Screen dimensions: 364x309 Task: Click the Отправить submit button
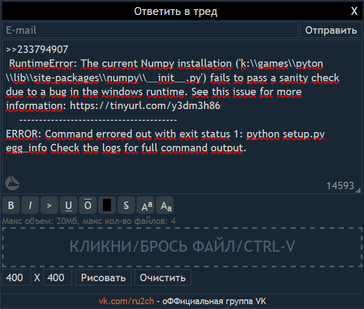pyautogui.click(x=331, y=30)
